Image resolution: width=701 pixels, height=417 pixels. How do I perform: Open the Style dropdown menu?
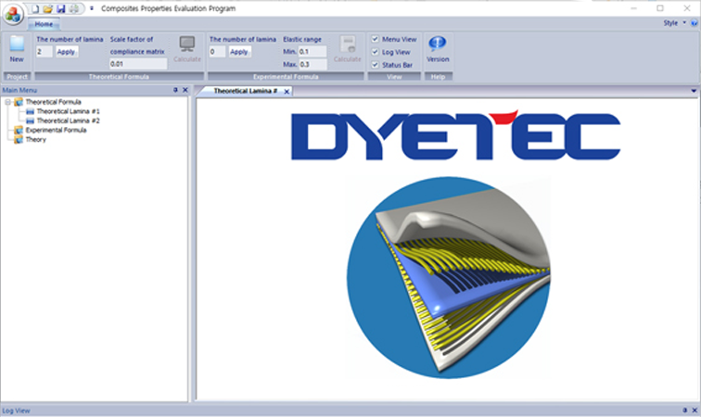click(674, 23)
